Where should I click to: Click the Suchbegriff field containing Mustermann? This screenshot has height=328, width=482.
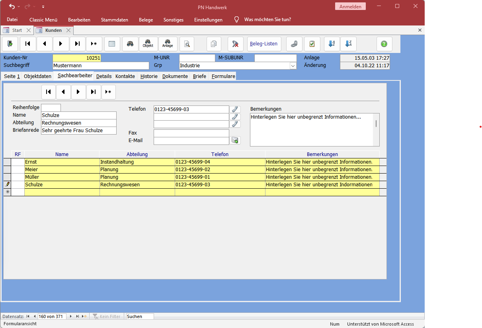(101, 66)
